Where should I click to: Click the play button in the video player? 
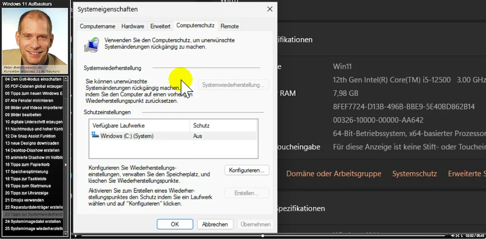pos(75,236)
